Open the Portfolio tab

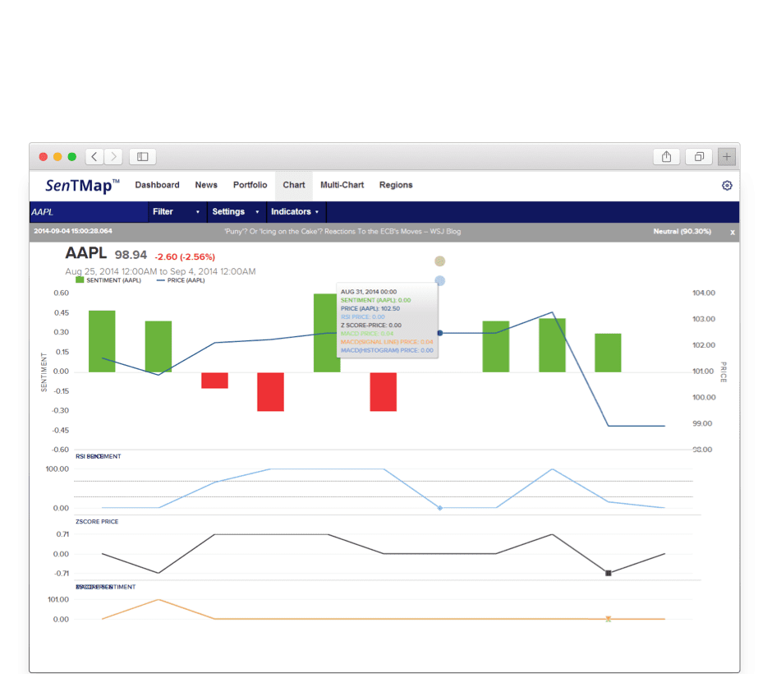250,185
